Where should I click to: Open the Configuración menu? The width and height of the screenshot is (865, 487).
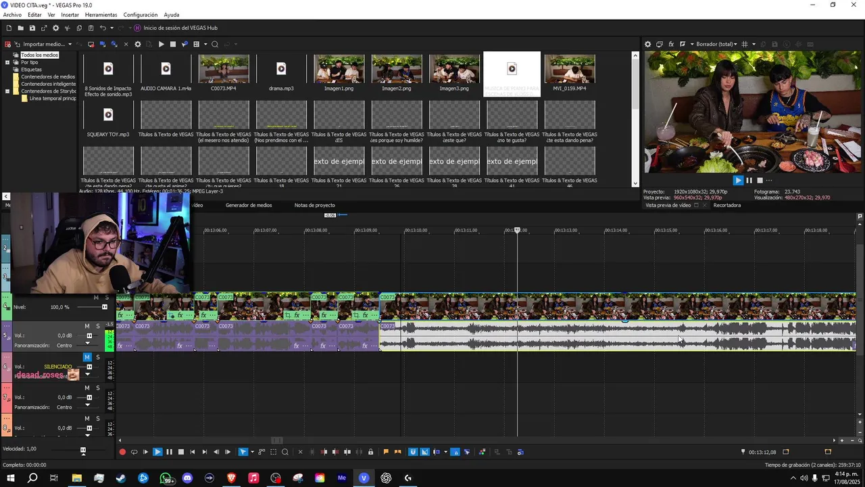point(141,14)
